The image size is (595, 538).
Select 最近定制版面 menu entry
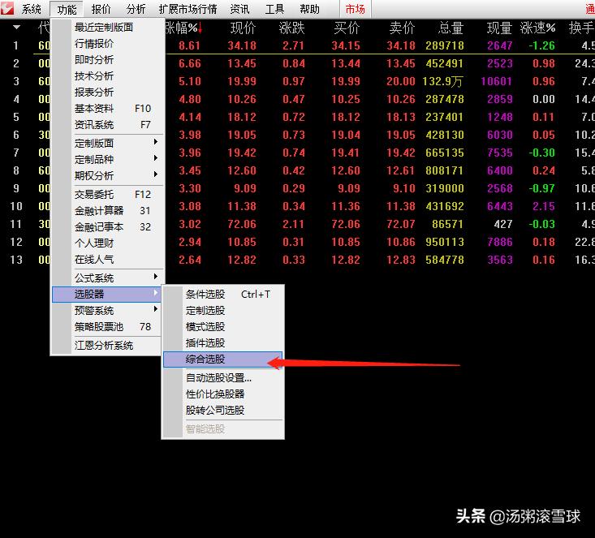tap(106, 28)
